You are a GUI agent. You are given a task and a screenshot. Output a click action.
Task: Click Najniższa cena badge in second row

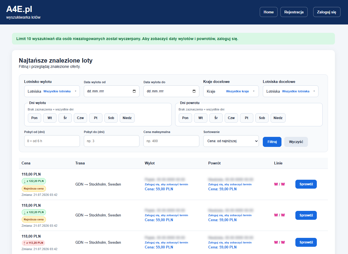click(x=34, y=220)
